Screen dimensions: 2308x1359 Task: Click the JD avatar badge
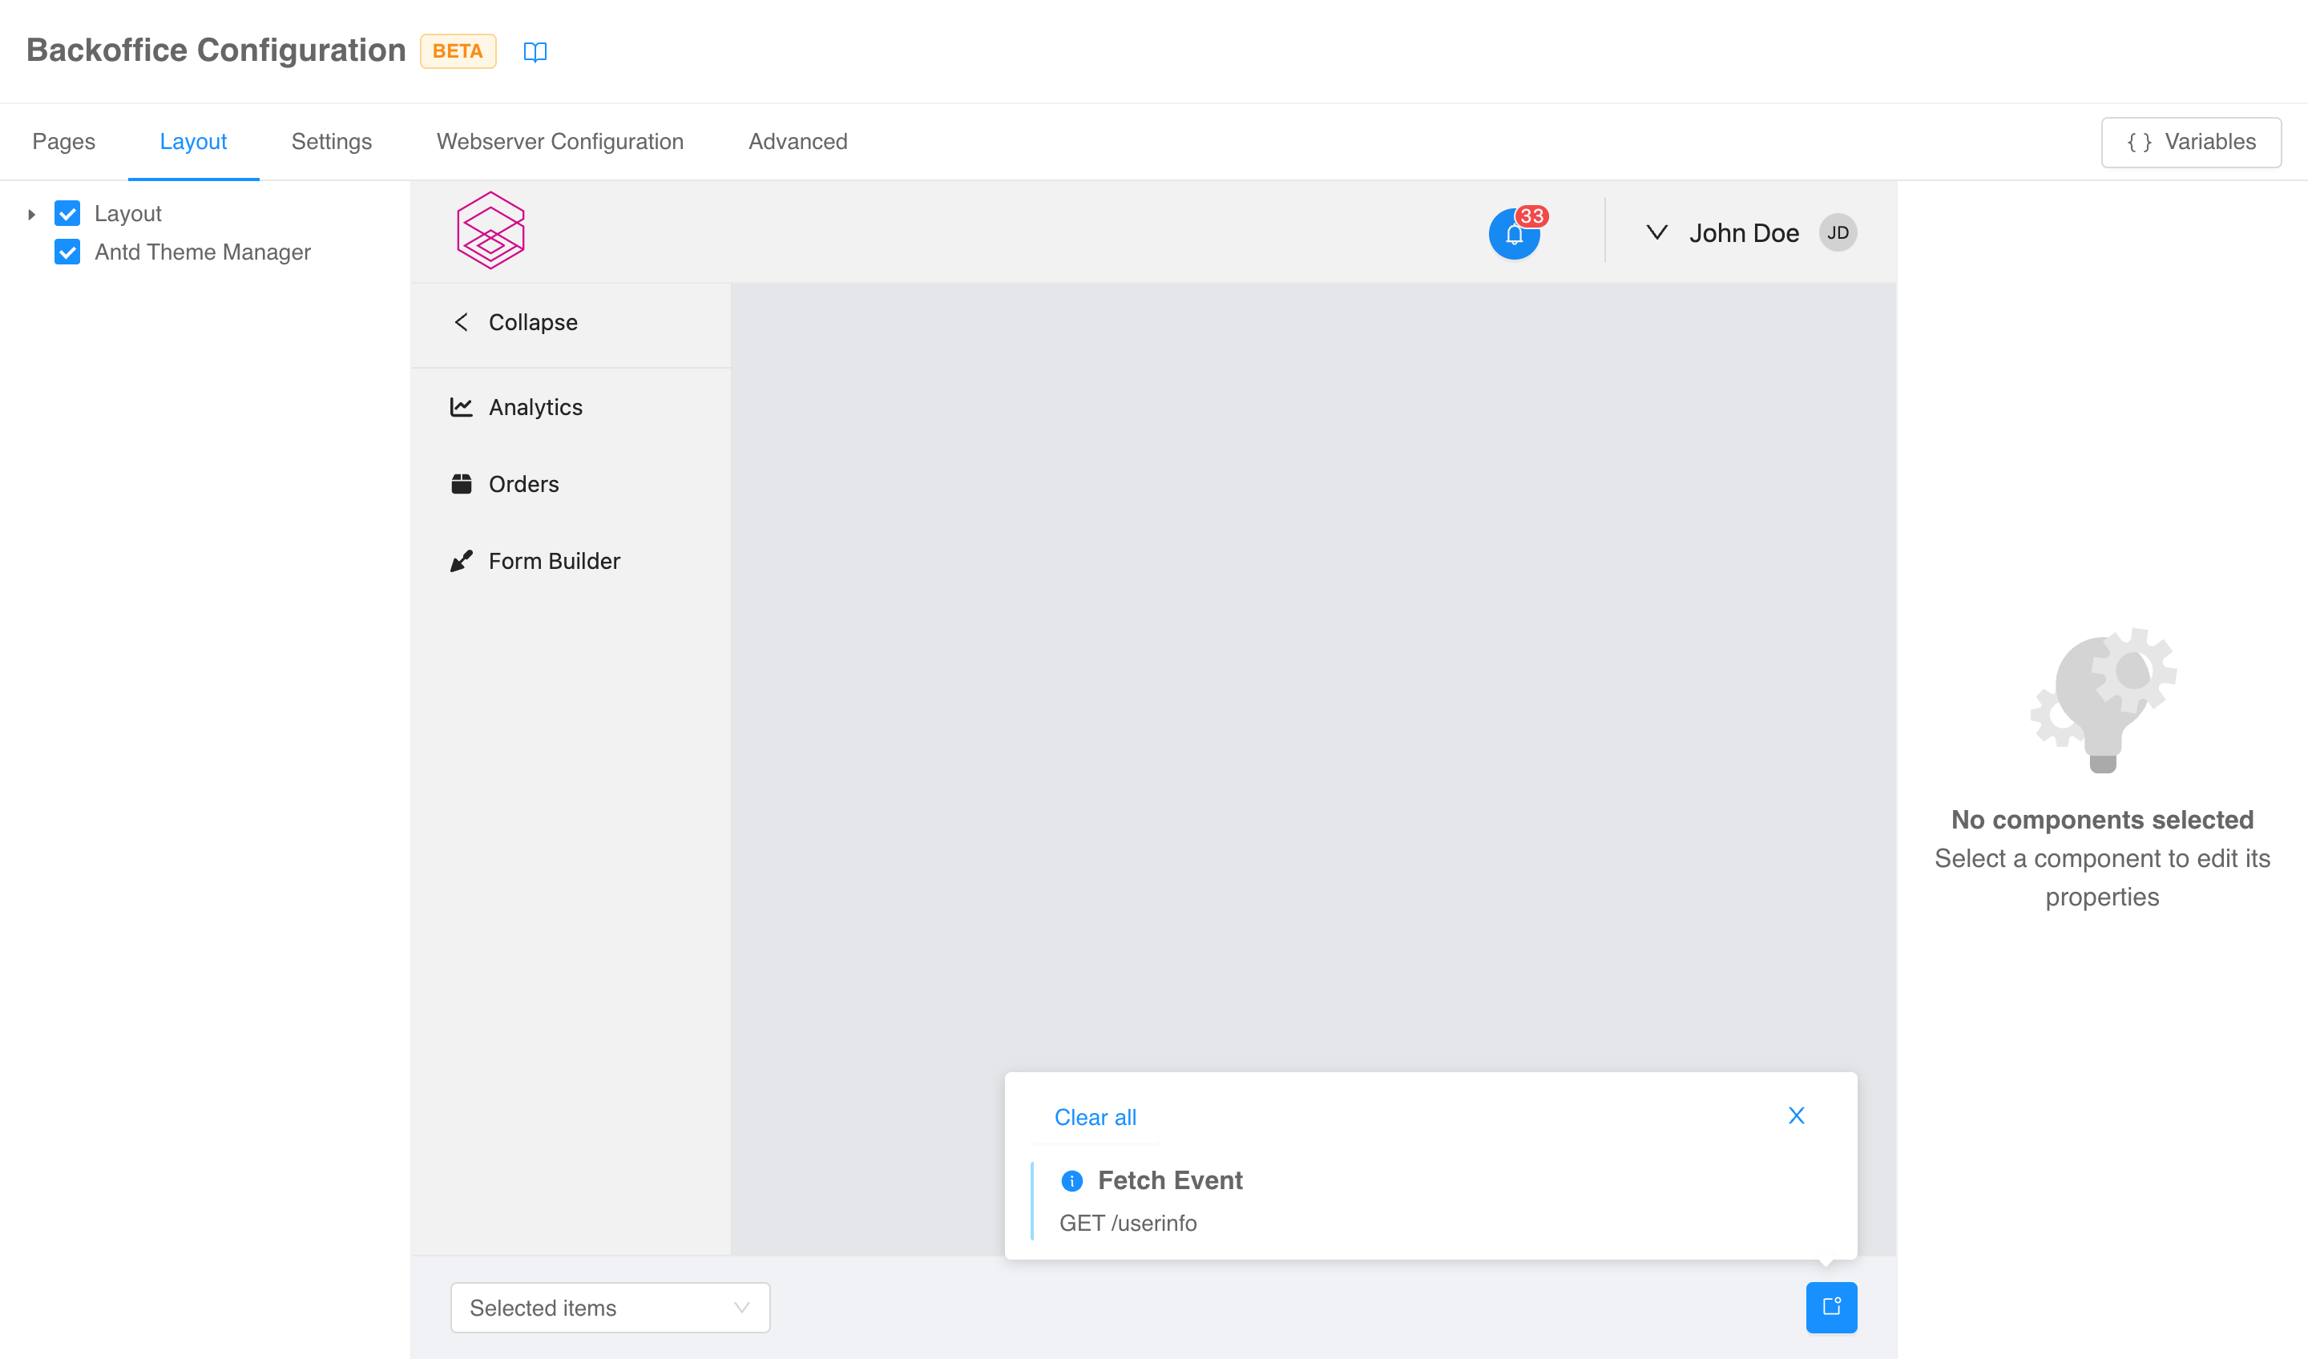(x=1838, y=232)
